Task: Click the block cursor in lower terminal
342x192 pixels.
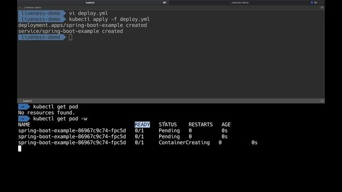Action: pyautogui.click(x=20, y=148)
